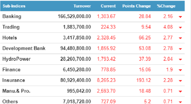Open the Banking sub-index name
Viewport: 191px width, 104px height.
12,16
